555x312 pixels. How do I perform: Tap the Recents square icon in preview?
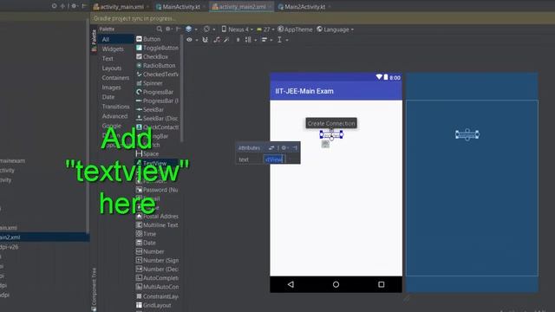382,284
